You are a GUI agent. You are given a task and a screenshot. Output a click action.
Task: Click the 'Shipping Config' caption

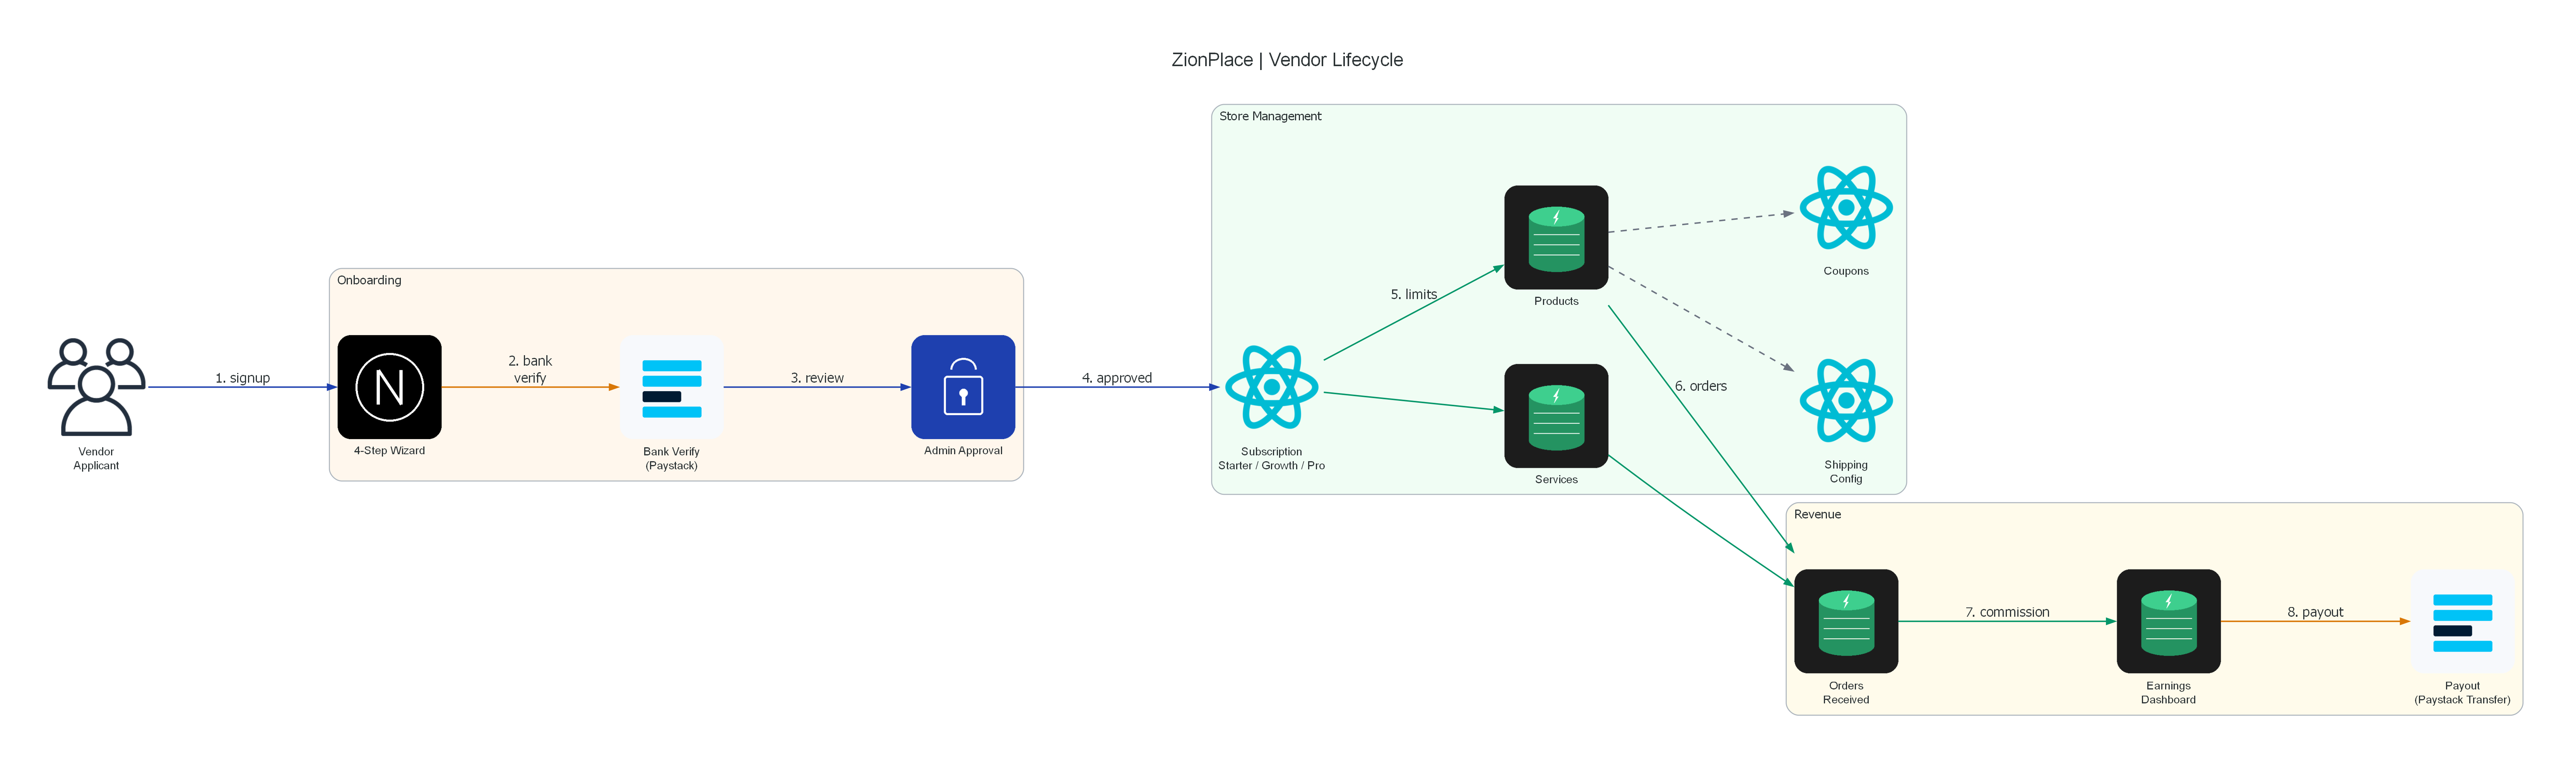pyautogui.click(x=1846, y=472)
